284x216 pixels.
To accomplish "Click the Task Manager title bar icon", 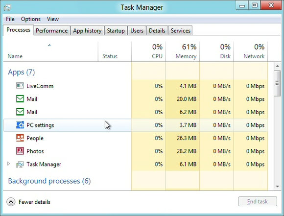I will point(7,7).
